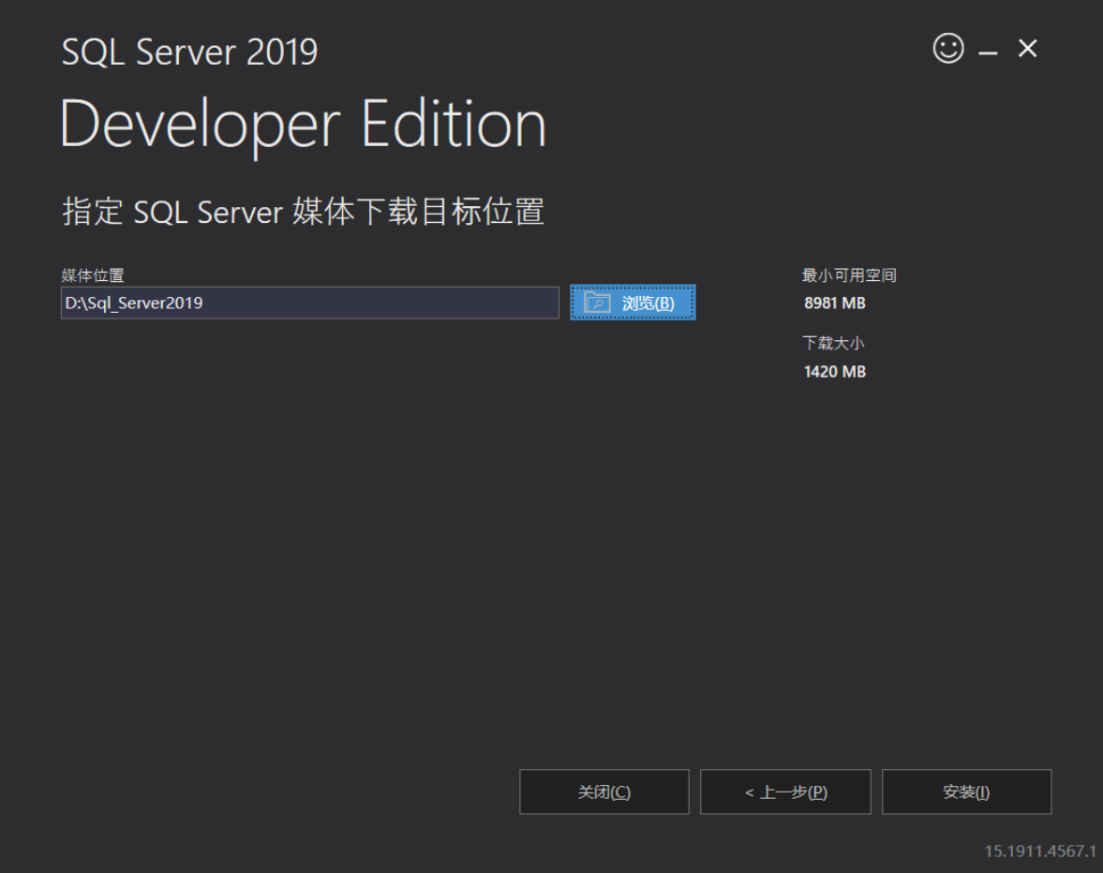Screen dimensions: 1103x873
Task: Select the D:\Sql_Server2019 path text
Action: click(122, 303)
